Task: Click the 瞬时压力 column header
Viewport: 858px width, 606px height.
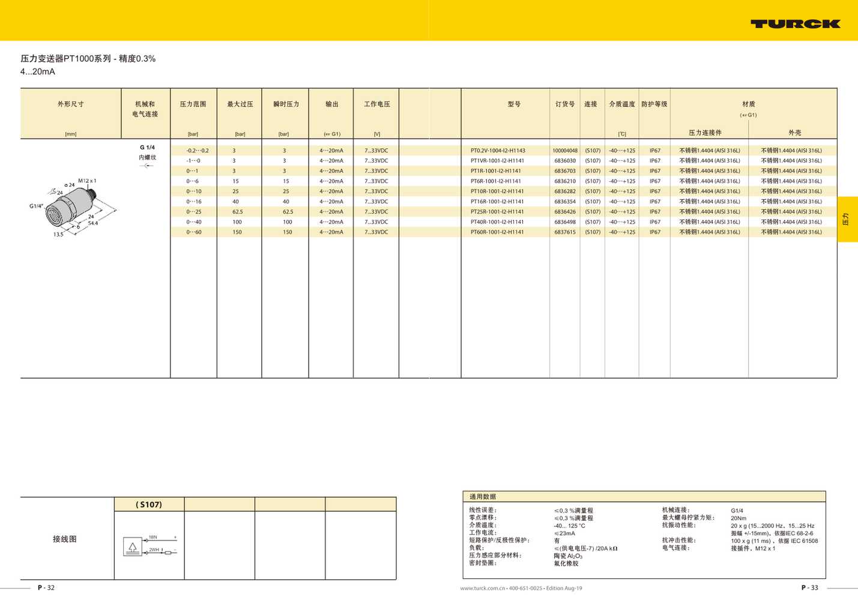Action: point(286,104)
